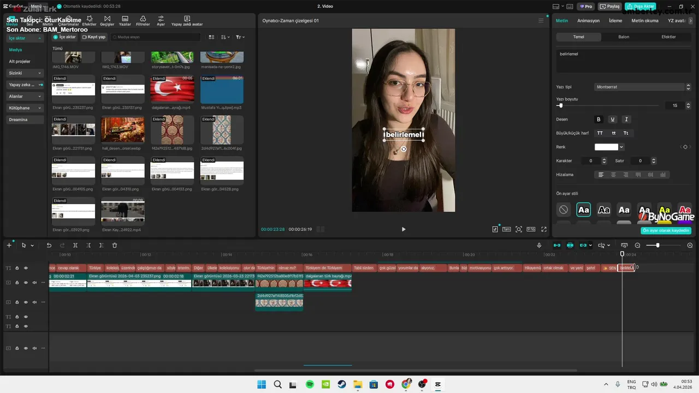Screen dimensions: 699x393
Task: Click the add track plus icon
Action: pos(9,246)
